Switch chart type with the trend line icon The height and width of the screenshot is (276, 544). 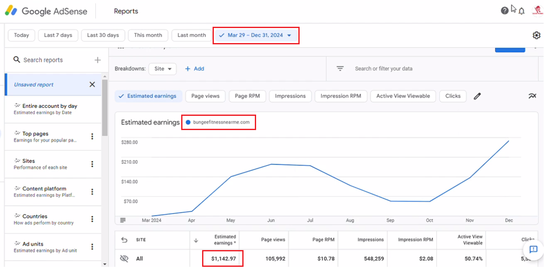point(532,96)
